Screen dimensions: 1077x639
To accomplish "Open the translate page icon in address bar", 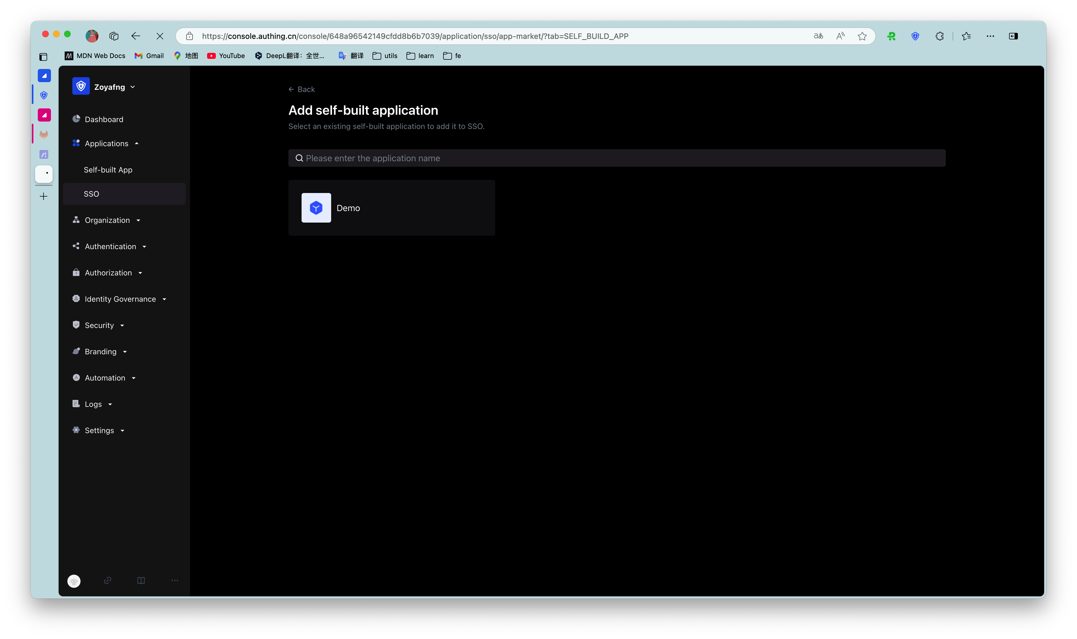I will click(818, 36).
